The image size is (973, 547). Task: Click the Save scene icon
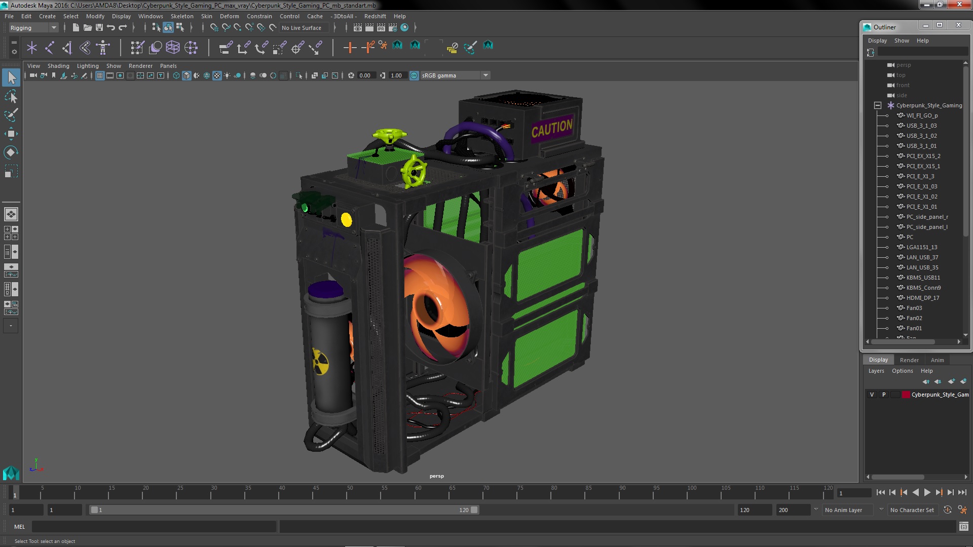99,28
